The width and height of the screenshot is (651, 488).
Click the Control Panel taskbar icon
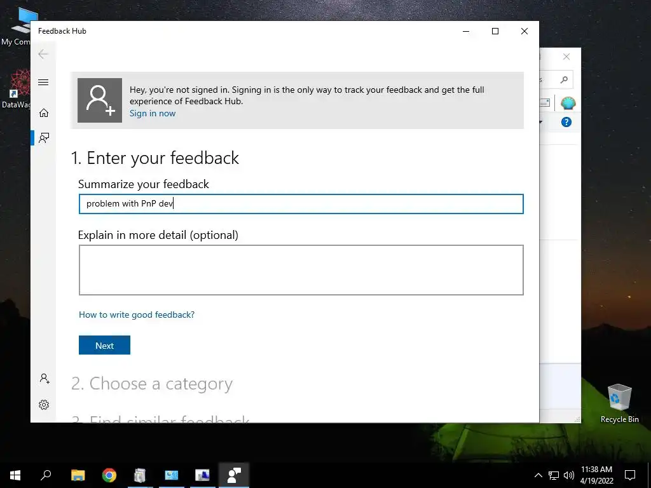point(172,475)
